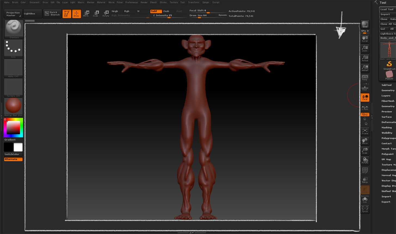Toggle the Alternate button
This screenshot has width=396, height=234.
tap(13, 159)
